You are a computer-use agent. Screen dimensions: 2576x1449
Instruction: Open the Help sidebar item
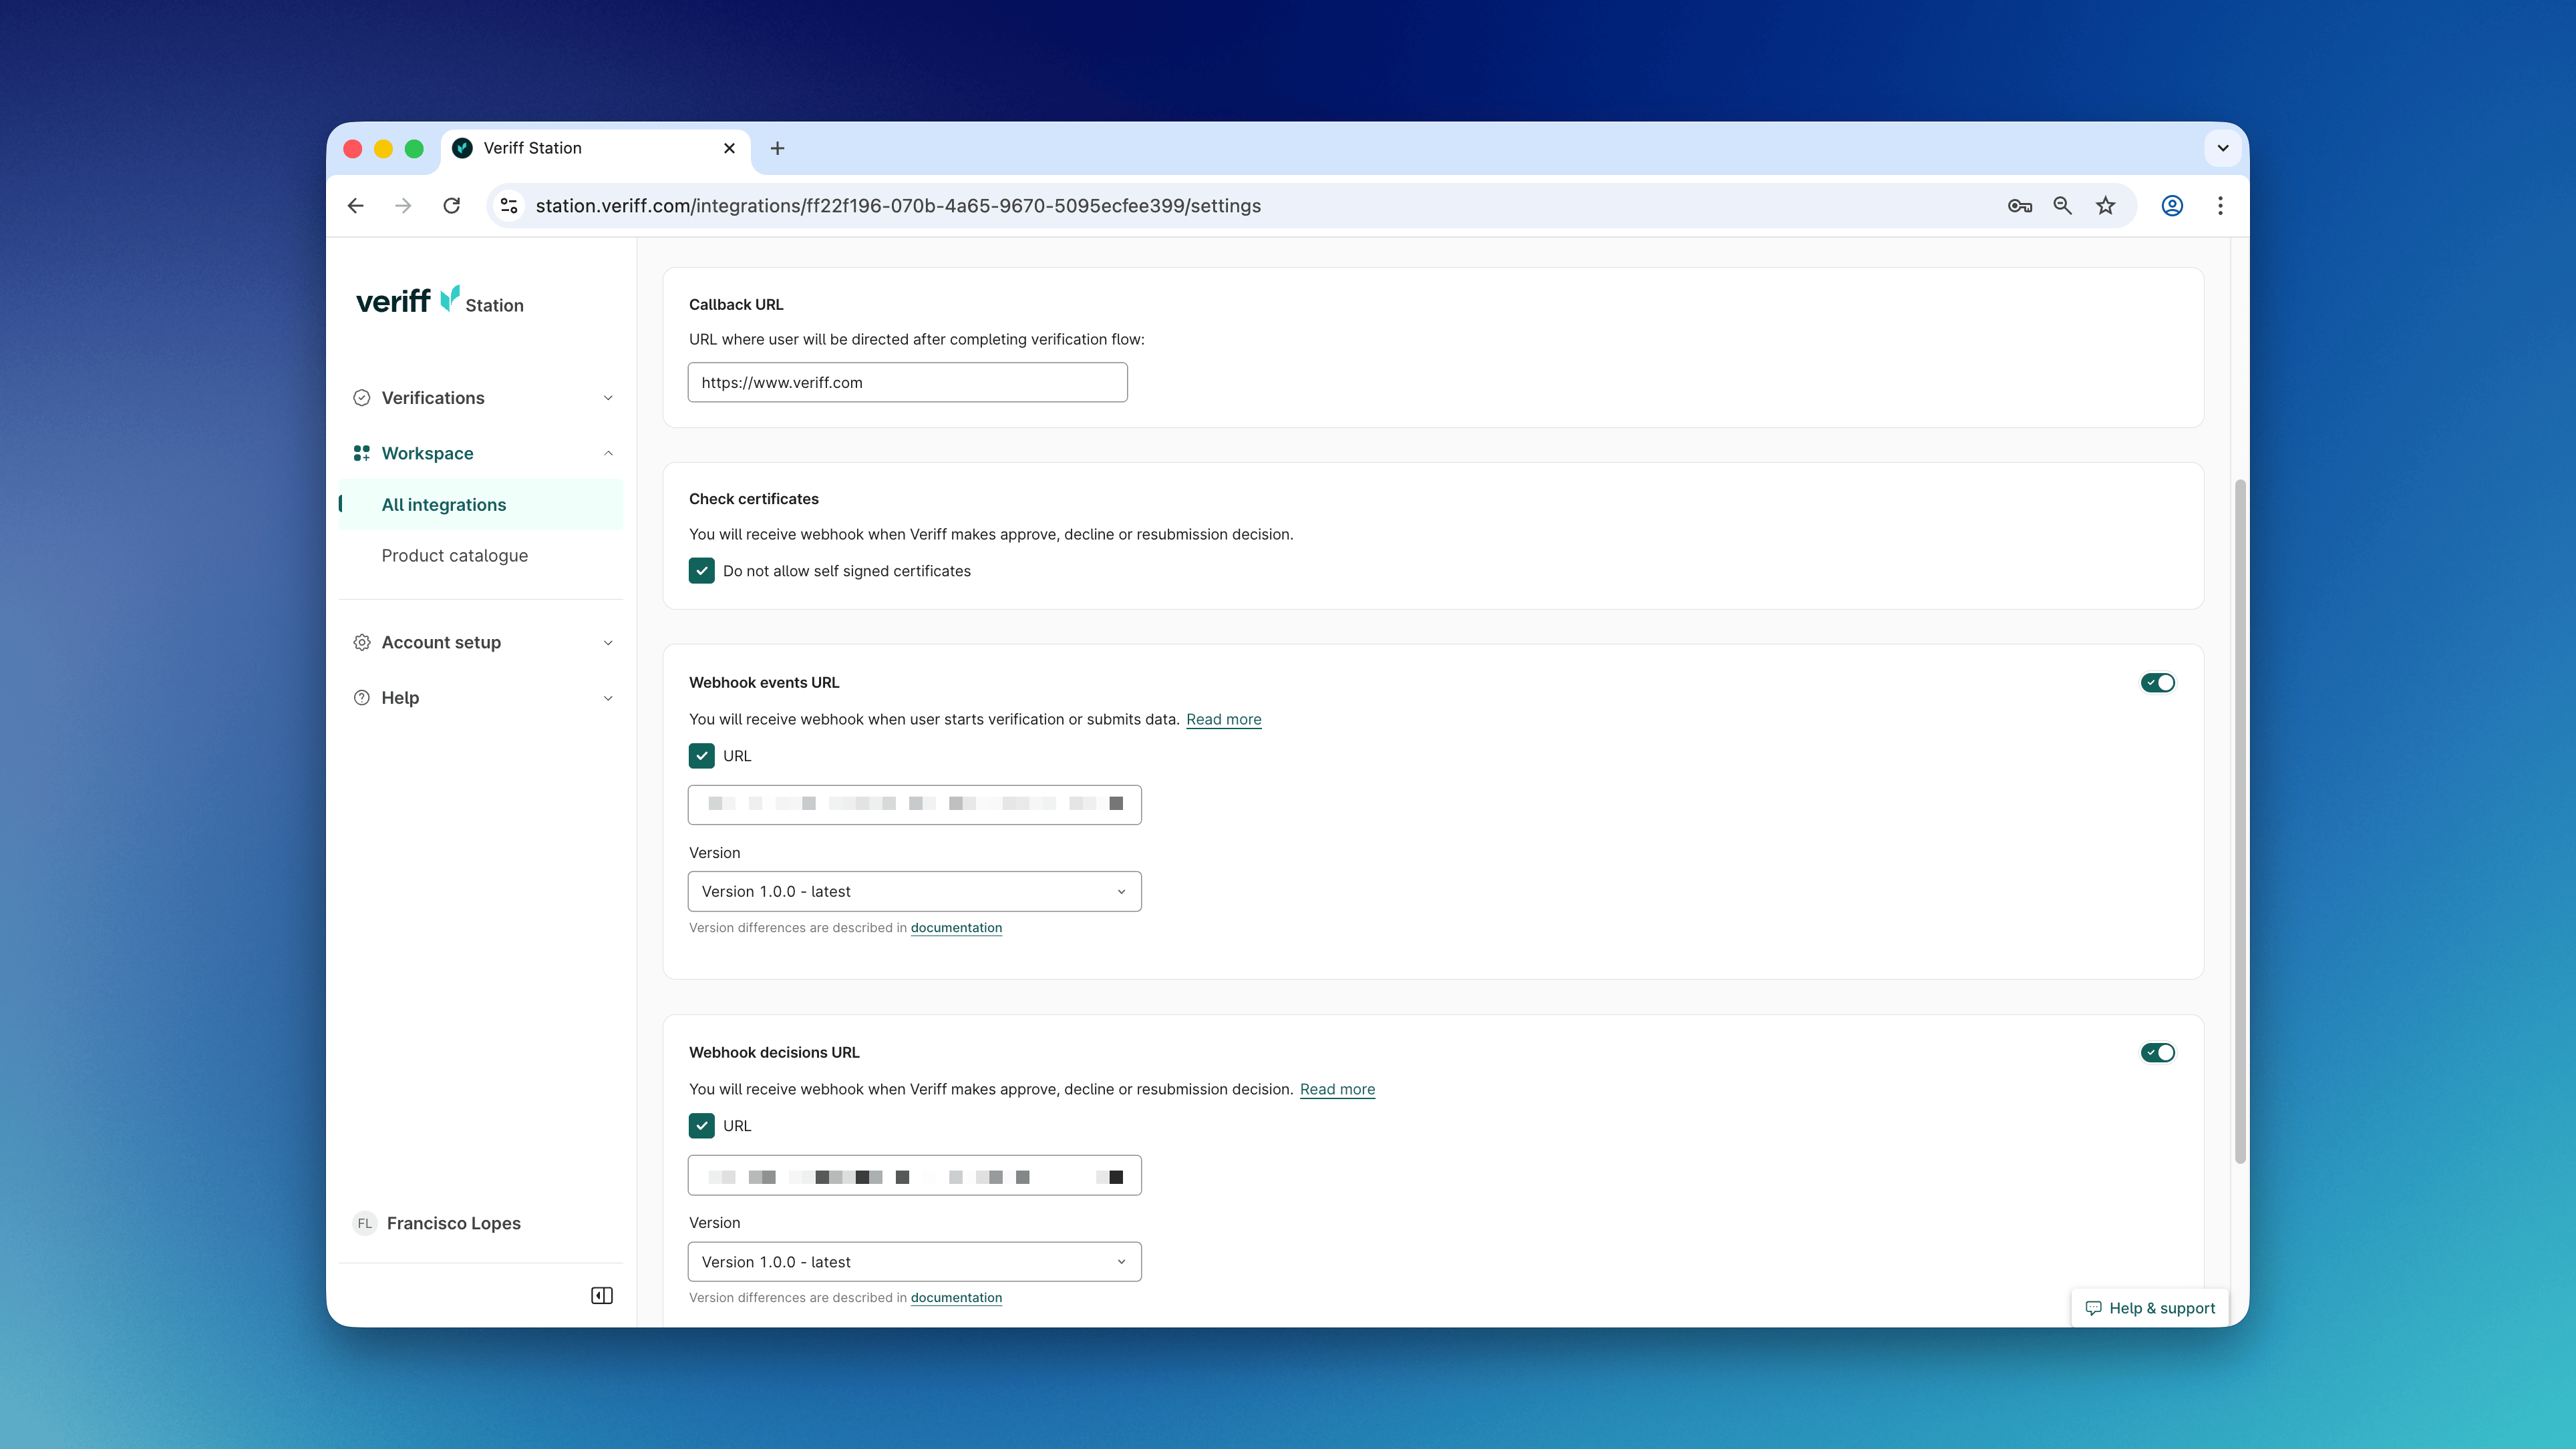[x=482, y=698]
